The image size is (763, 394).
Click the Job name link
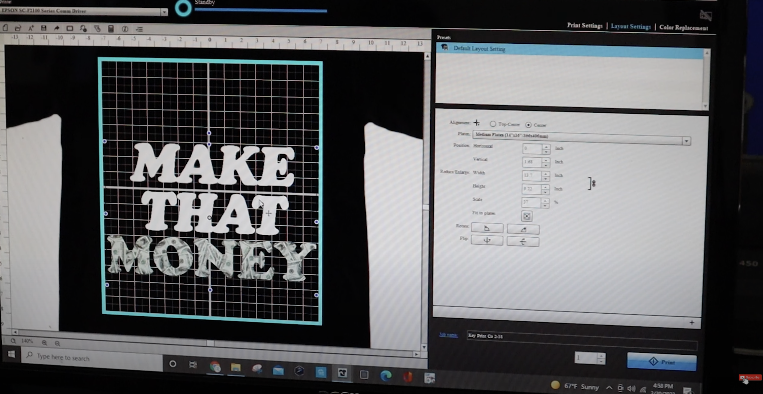[448, 335]
